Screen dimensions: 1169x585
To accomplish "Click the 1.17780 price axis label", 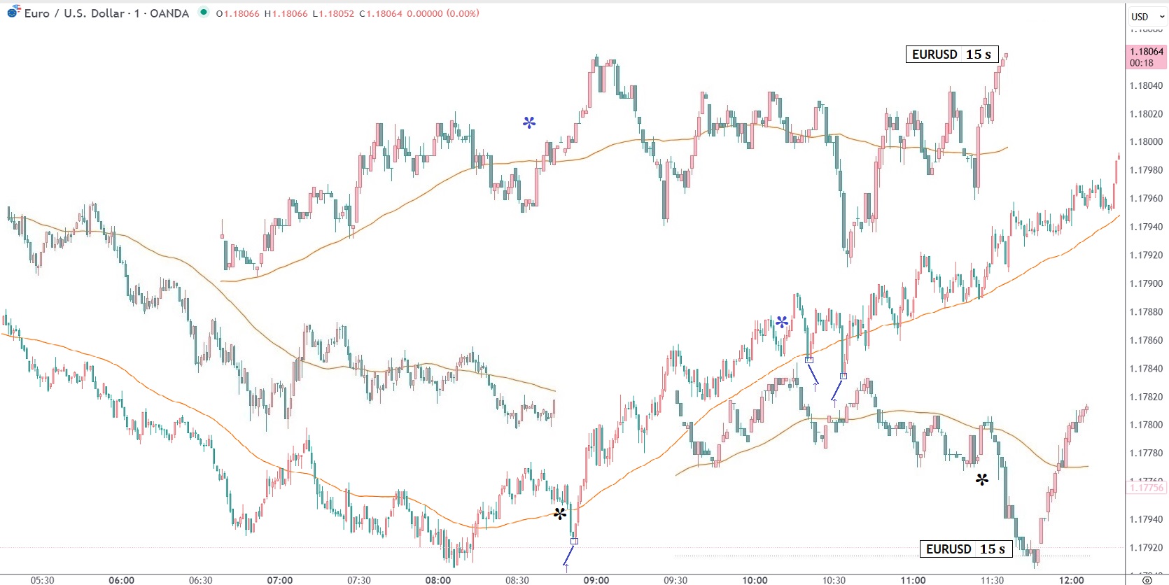I will [x=1146, y=453].
